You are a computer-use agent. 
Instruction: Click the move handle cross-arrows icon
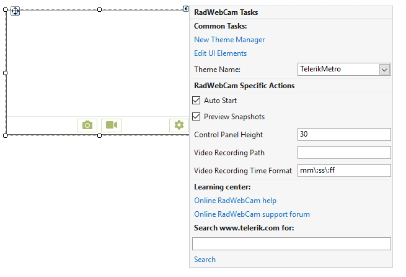(x=15, y=11)
